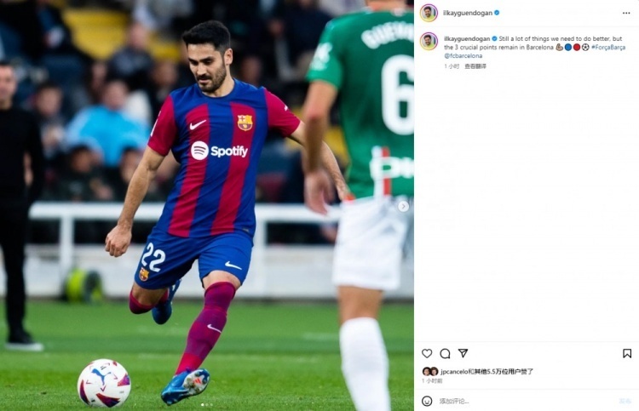Visit the @fcbarcelona mention
The image size is (639, 411).
click(463, 56)
